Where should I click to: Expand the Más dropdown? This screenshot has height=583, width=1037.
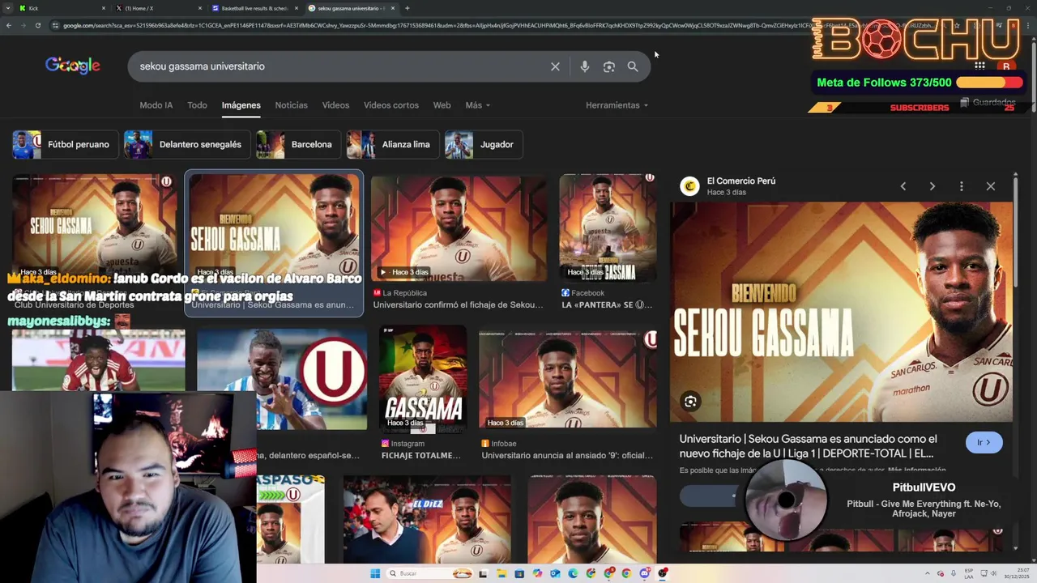478,105
